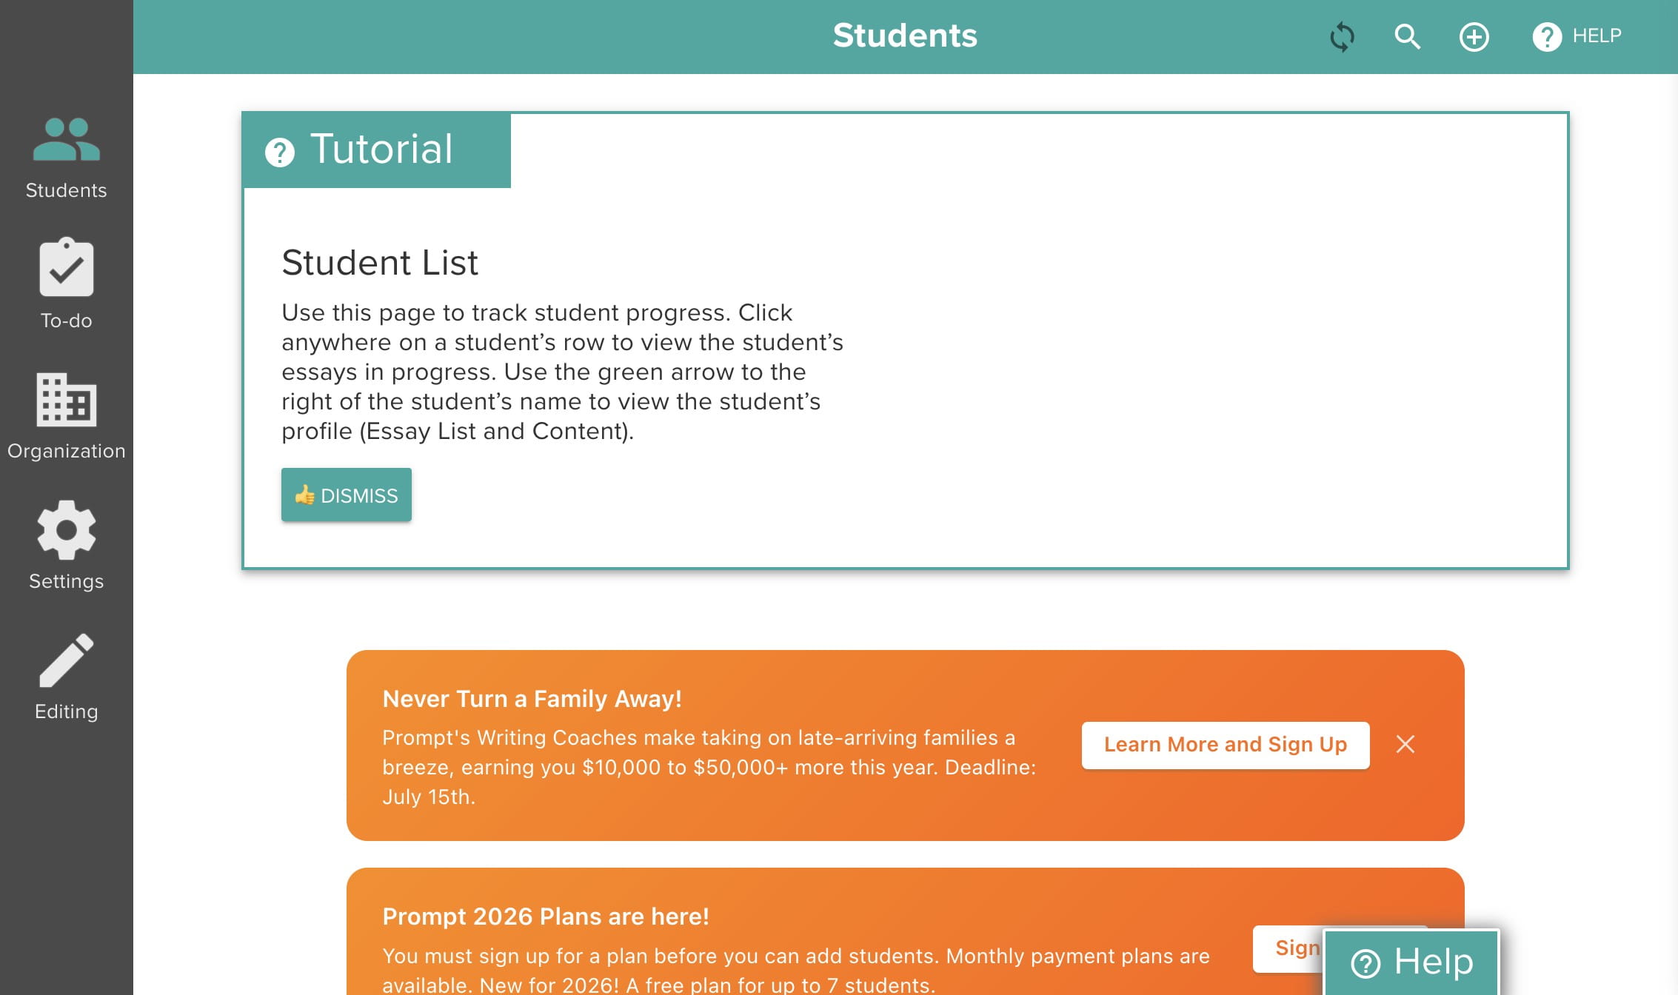Image resolution: width=1678 pixels, height=995 pixels.
Task: Open the Organization building icon
Action: 66,400
